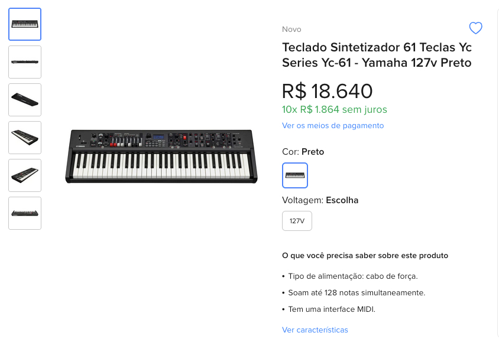This screenshot has height=352, width=499.
Task: Click the '10x R$ 1.864 sem juros' installment text
Action: coord(335,109)
